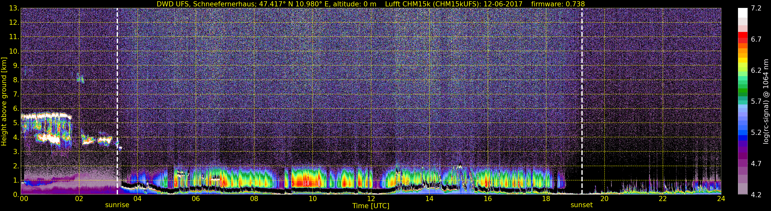Click the '1.' height axis tick label
The image size is (771, 211).
click(x=16, y=180)
